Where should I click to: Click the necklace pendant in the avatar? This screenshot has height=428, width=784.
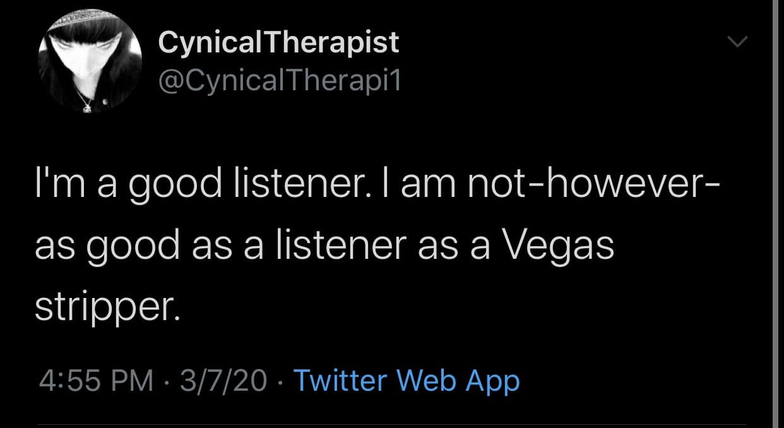click(x=86, y=107)
